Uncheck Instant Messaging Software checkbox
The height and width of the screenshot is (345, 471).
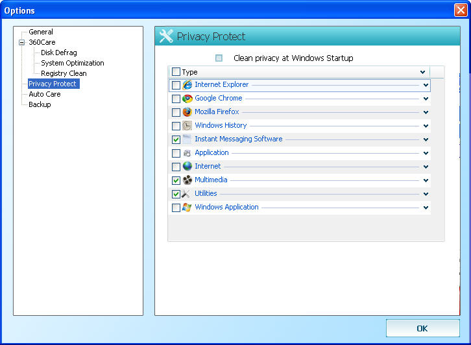point(176,139)
